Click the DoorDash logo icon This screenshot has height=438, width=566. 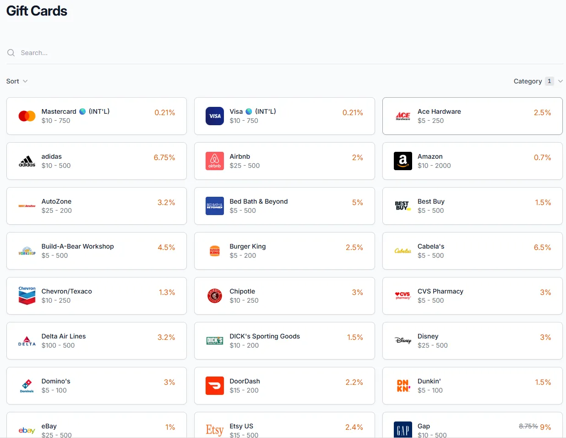(x=215, y=386)
